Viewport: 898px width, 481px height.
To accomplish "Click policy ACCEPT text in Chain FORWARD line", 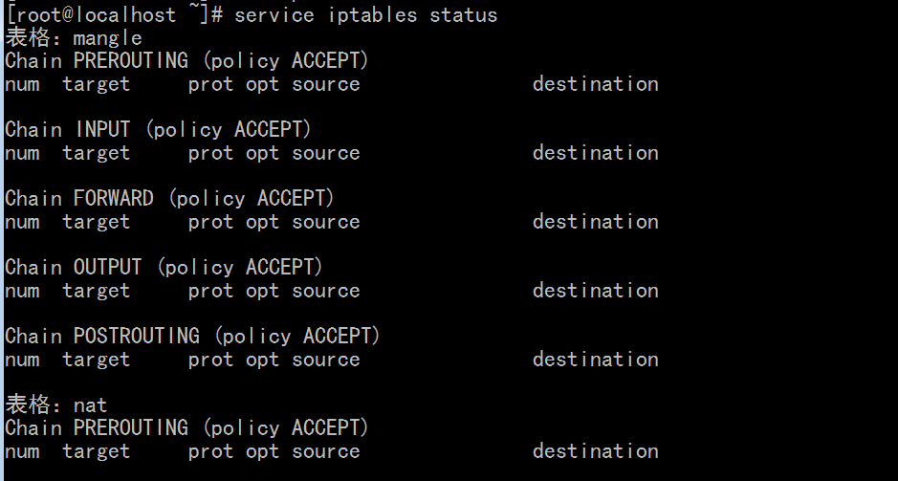I will 251,199.
